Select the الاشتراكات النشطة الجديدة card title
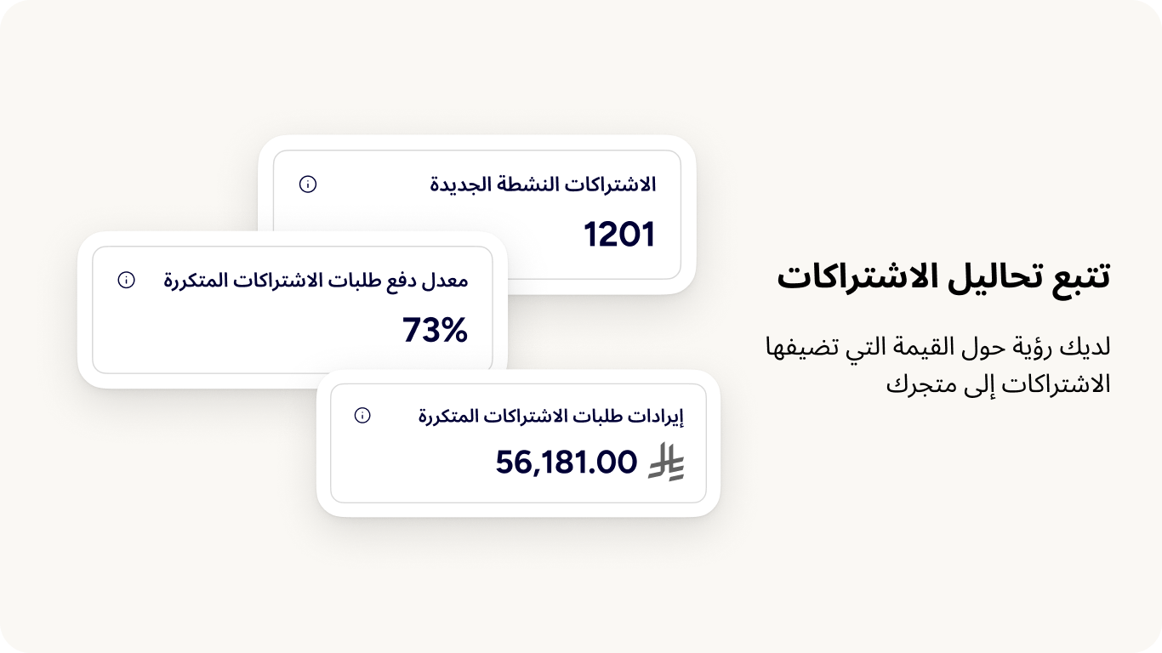The height and width of the screenshot is (653, 1162). pyautogui.click(x=543, y=185)
